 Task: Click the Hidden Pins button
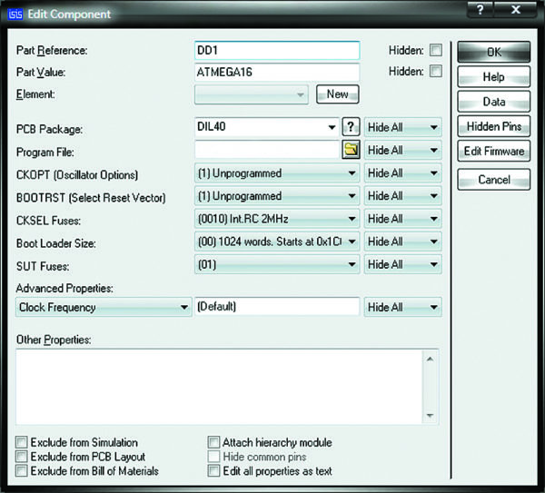pos(494,126)
